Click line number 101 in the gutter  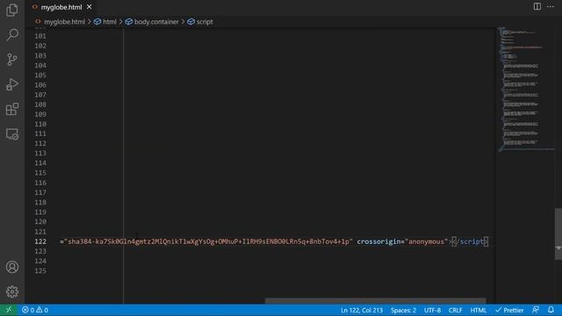click(40, 36)
